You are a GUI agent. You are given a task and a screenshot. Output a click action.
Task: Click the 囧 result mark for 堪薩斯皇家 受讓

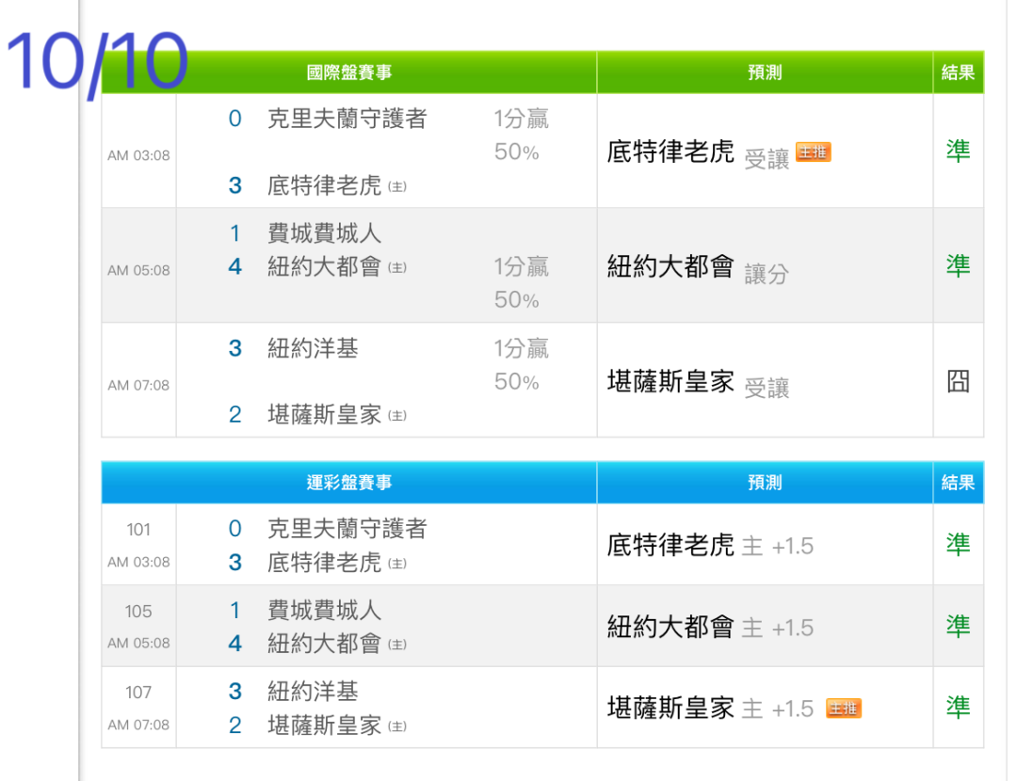click(x=958, y=381)
